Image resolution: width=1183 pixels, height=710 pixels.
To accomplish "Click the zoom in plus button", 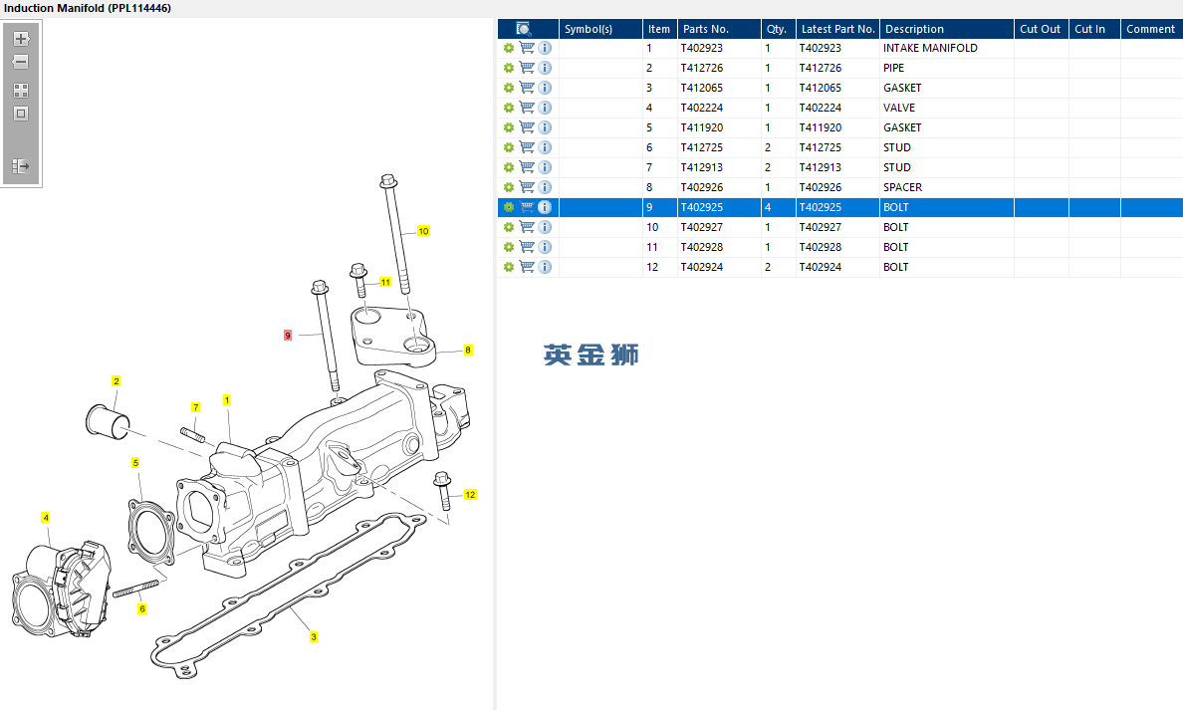I will [21, 40].
